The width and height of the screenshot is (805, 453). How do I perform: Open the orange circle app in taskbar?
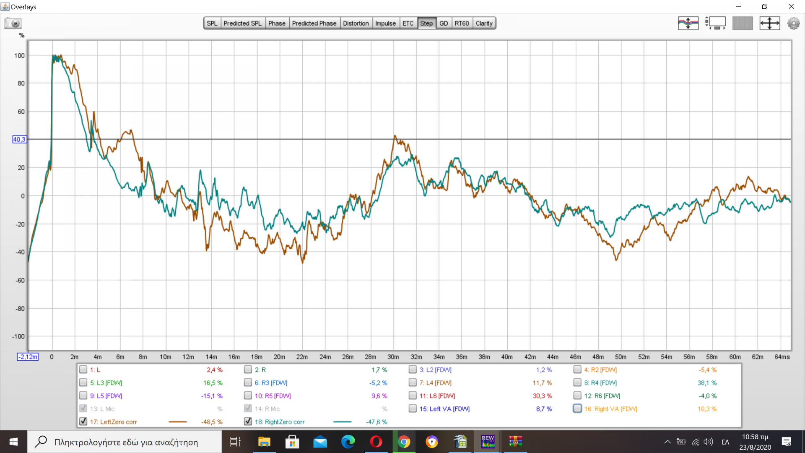(x=432, y=442)
